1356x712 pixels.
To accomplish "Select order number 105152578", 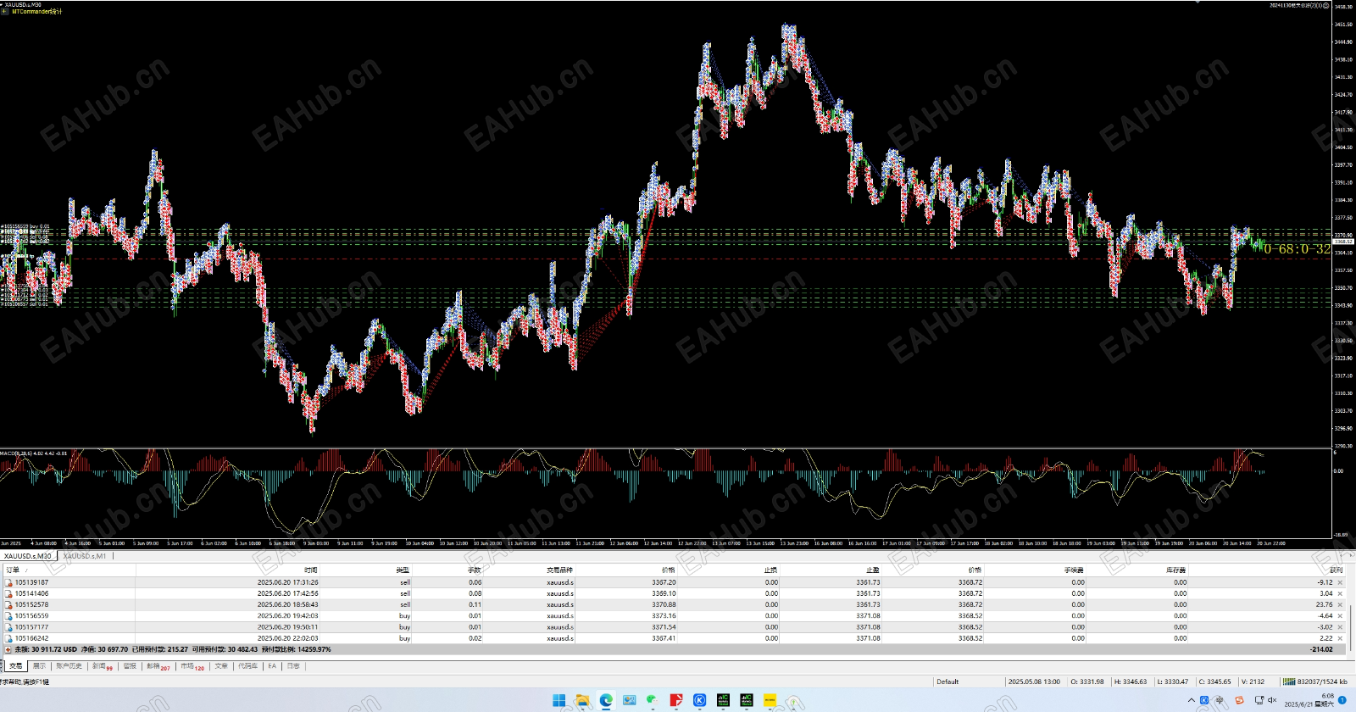I will click(x=31, y=604).
